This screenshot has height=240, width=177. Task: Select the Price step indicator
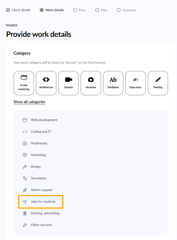pos(80,10)
